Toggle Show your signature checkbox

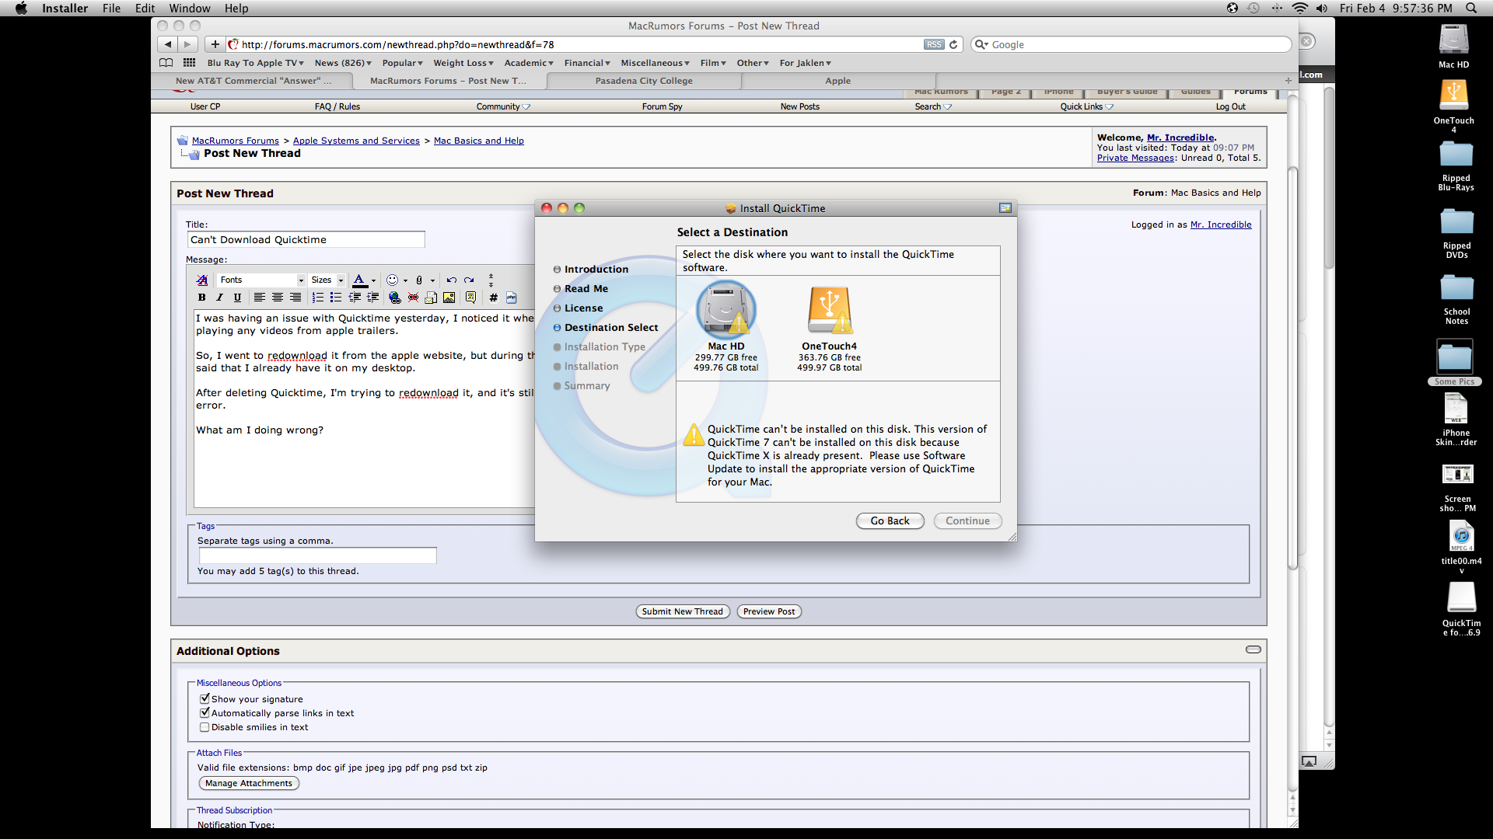click(205, 698)
